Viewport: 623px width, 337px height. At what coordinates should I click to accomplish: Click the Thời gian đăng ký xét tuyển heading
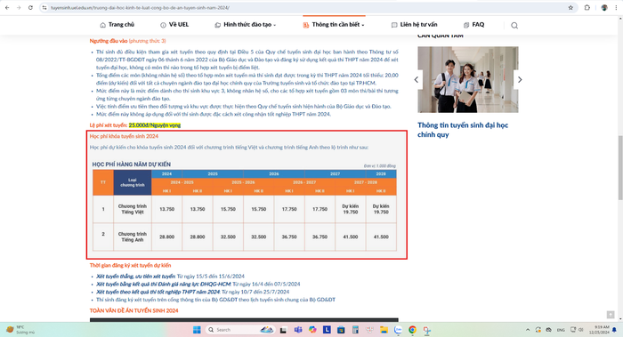coord(130,265)
